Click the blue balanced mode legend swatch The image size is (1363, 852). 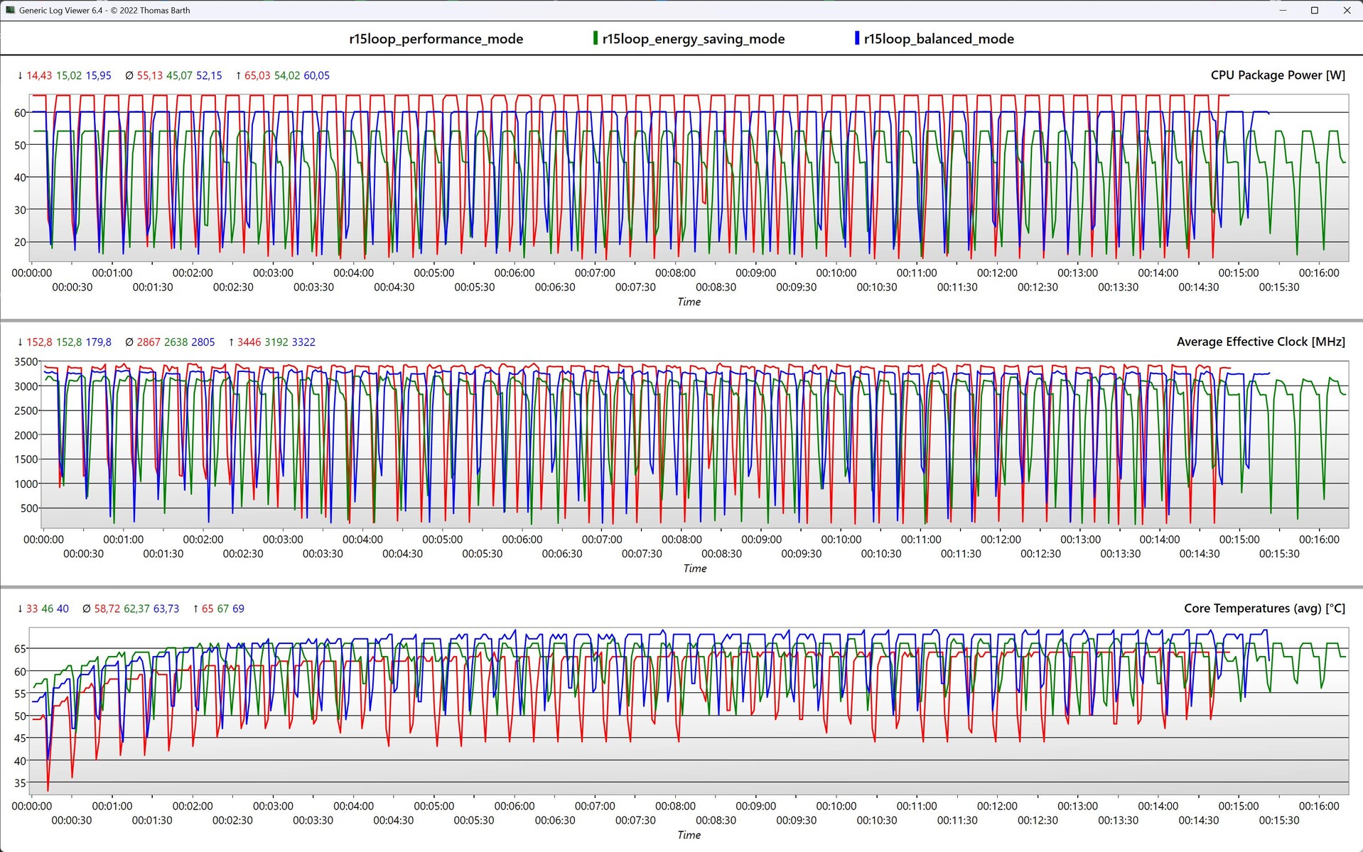[x=857, y=38]
